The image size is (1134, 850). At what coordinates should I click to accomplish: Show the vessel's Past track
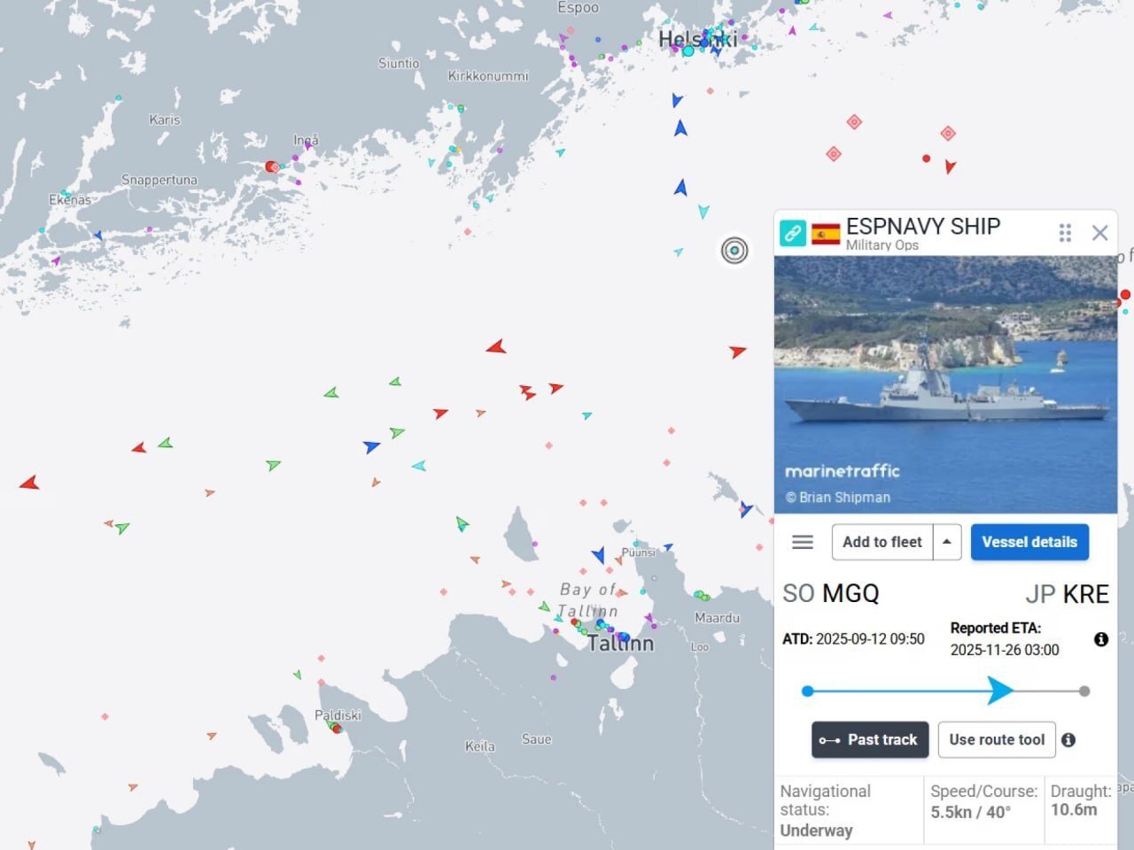coord(870,740)
